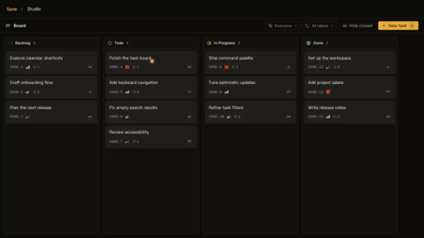Screen dimensions: 424x238
Task: Click priority bars icon on Tune optimistic updates
Action: click(227, 92)
